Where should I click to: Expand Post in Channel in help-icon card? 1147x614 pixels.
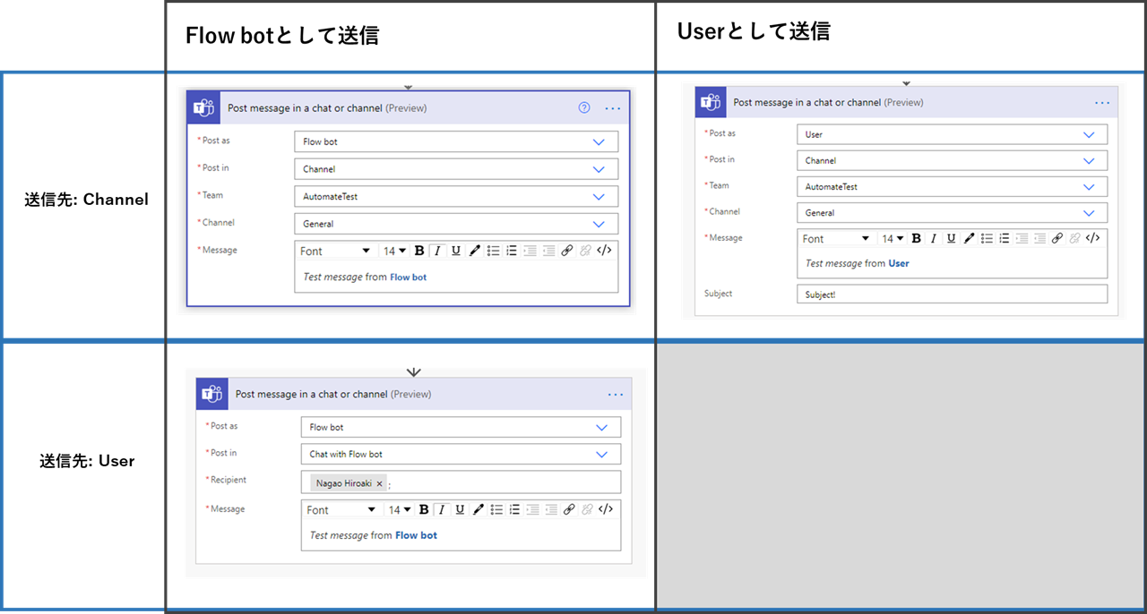click(599, 169)
